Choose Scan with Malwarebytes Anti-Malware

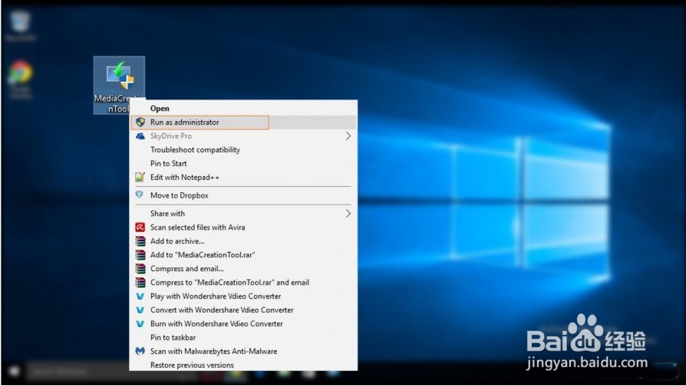[x=243, y=351]
